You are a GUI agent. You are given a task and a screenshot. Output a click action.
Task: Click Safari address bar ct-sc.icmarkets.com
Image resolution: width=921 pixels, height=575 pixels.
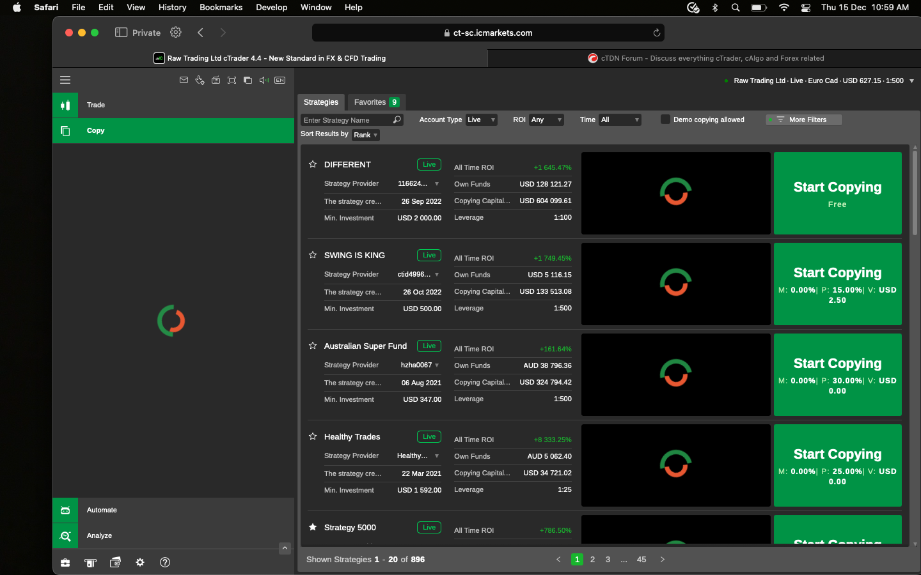point(488,33)
